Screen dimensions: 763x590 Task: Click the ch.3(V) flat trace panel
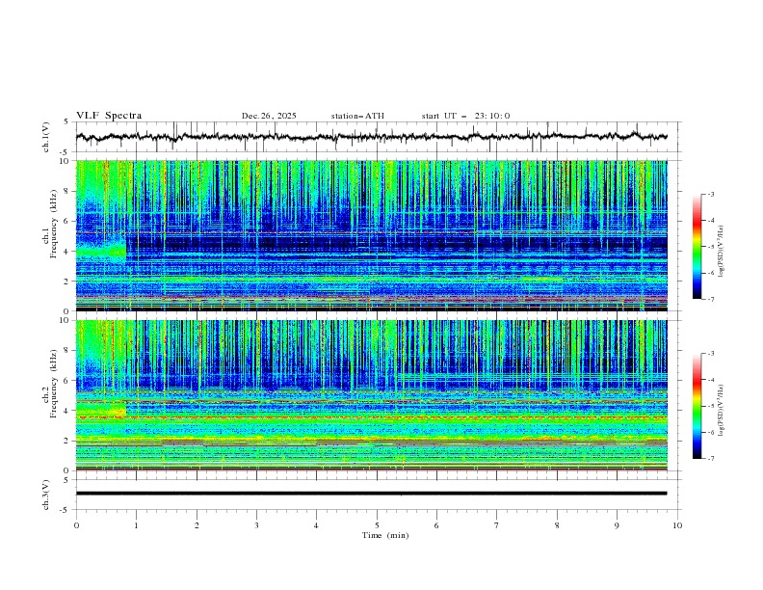tap(378, 495)
